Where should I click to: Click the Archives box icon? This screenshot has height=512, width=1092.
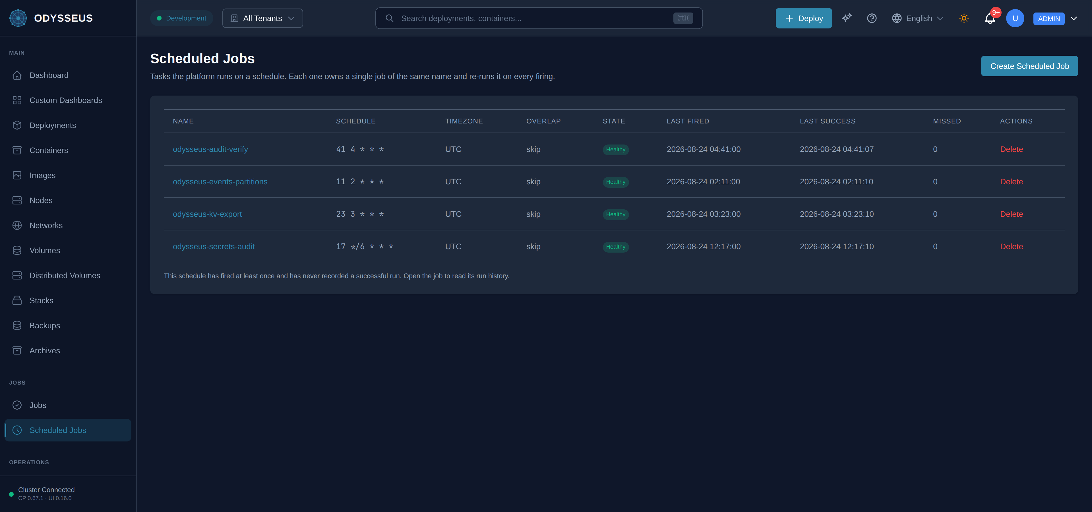(x=17, y=350)
